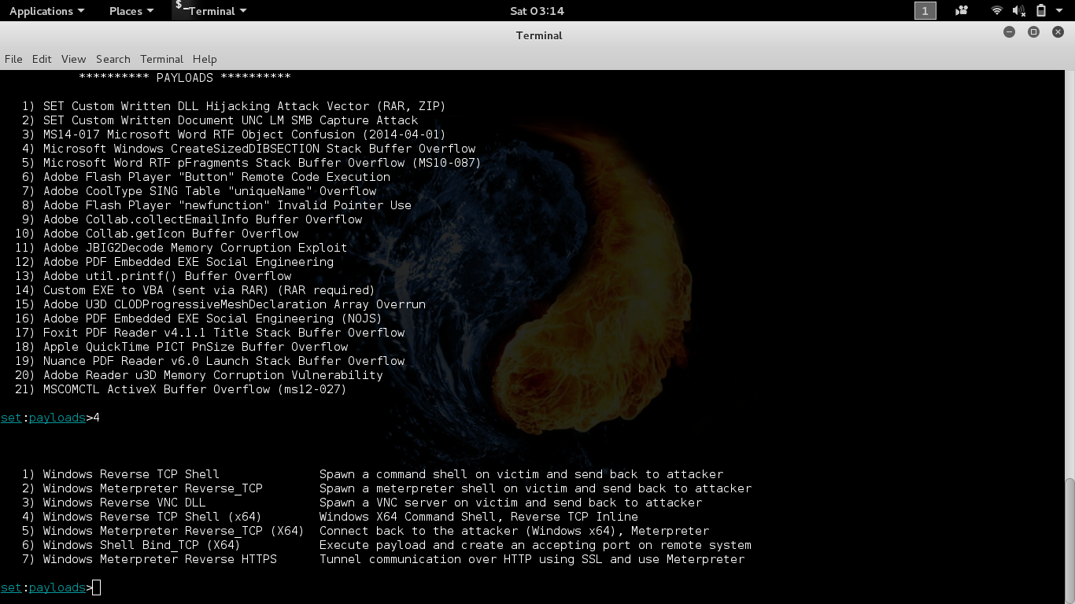
Task: Click option 'Windows Reverse TCP Shell (x64)'
Action: (152, 517)
